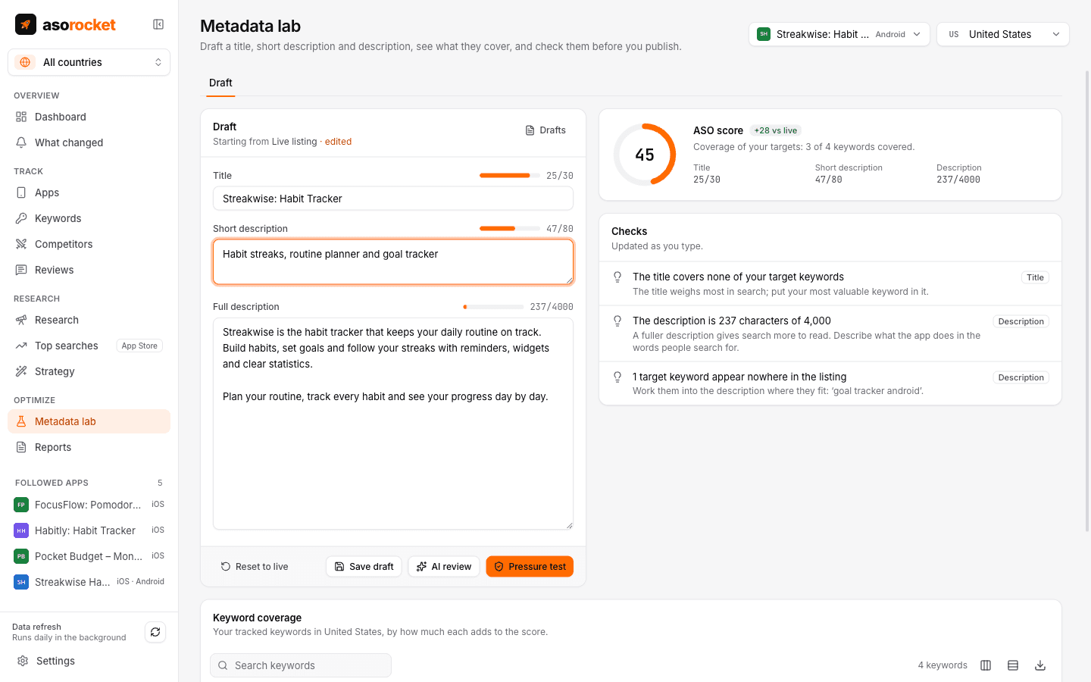The image size is (1091, 682).
Task: Open the All countries selector
Action: [89, 62]
